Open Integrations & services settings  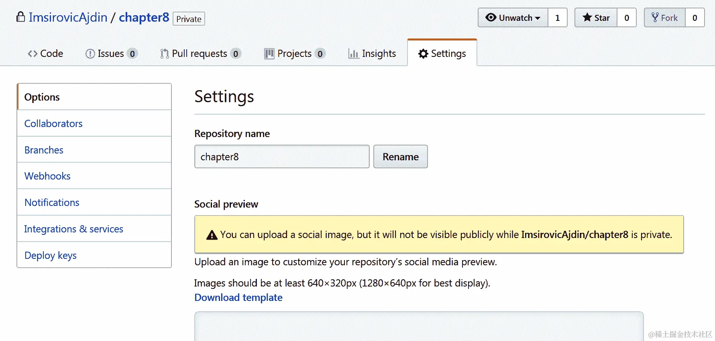(x=94, y=229)
